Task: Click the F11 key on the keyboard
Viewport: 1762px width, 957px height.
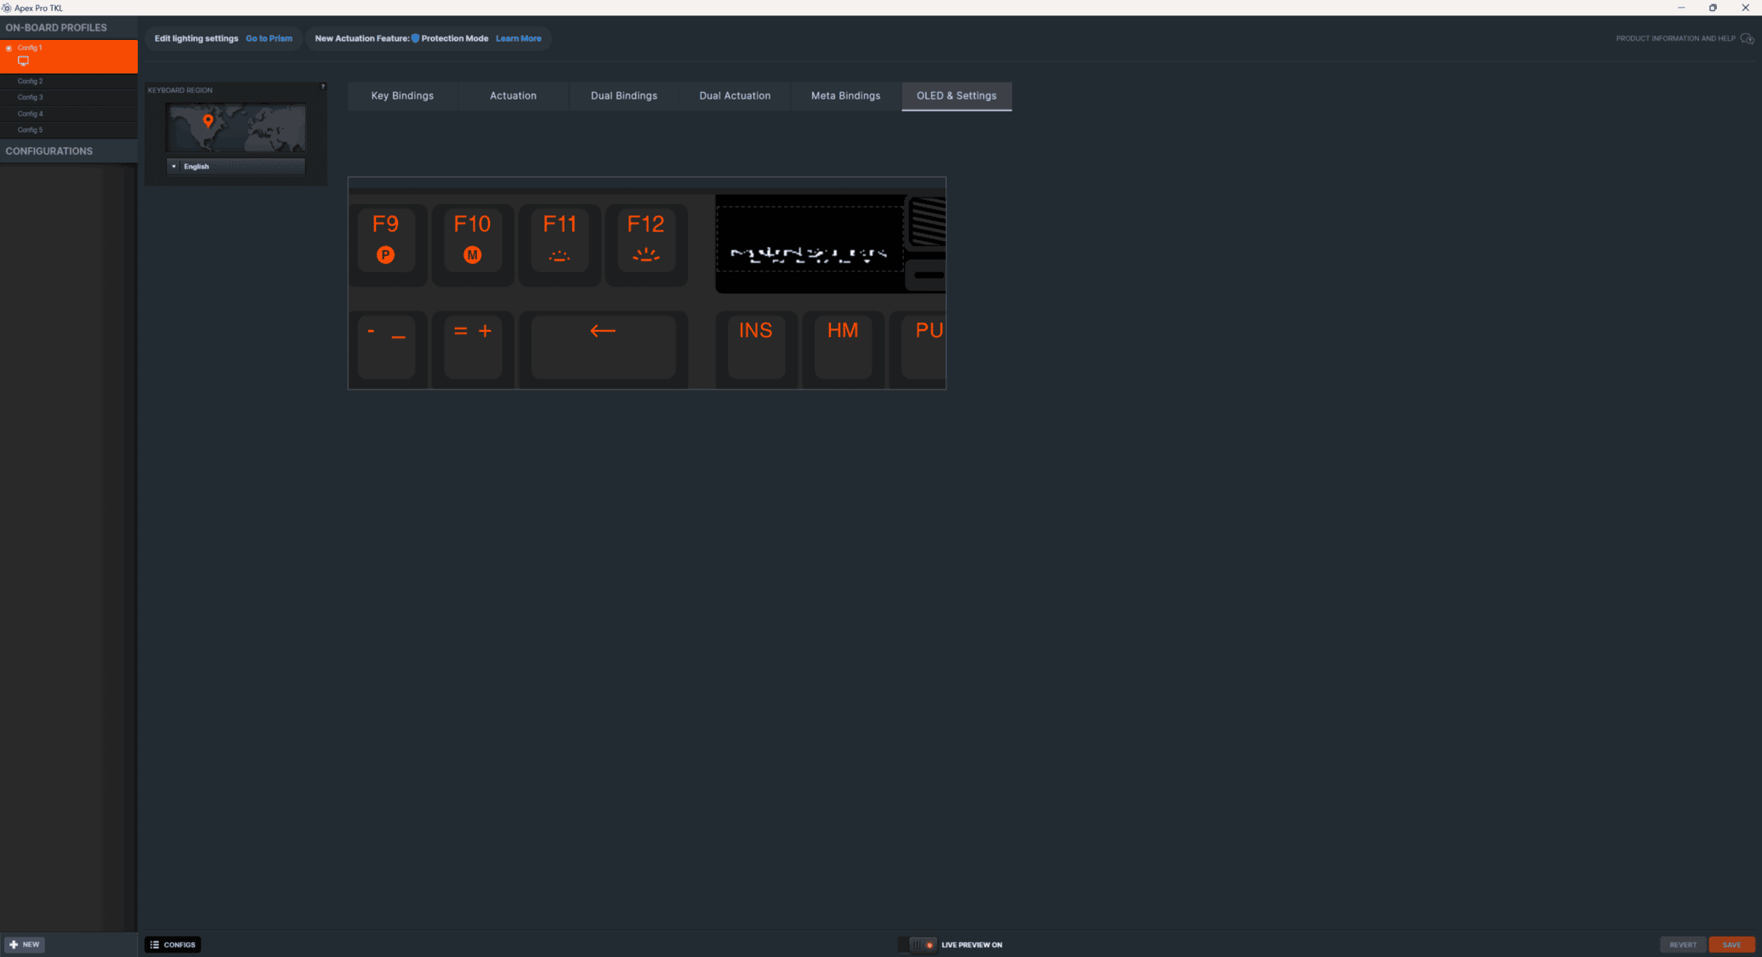Action: click(x=560, y=243)
